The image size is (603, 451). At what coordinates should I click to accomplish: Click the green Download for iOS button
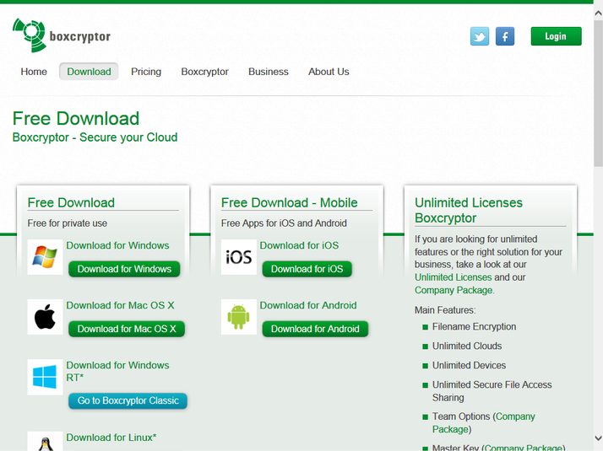(x=307, y=269)
